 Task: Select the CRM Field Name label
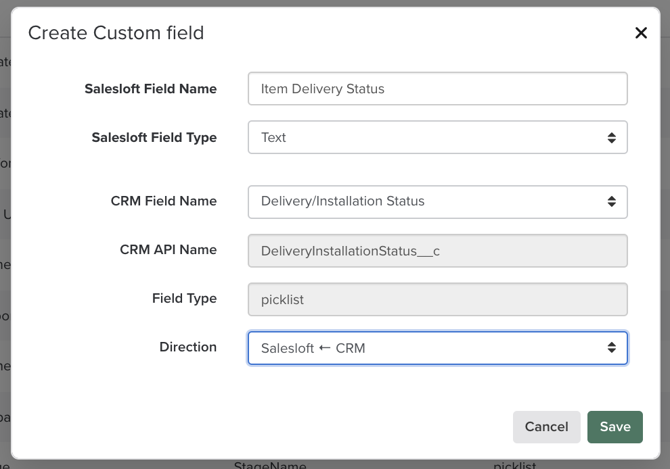[163, 201]
